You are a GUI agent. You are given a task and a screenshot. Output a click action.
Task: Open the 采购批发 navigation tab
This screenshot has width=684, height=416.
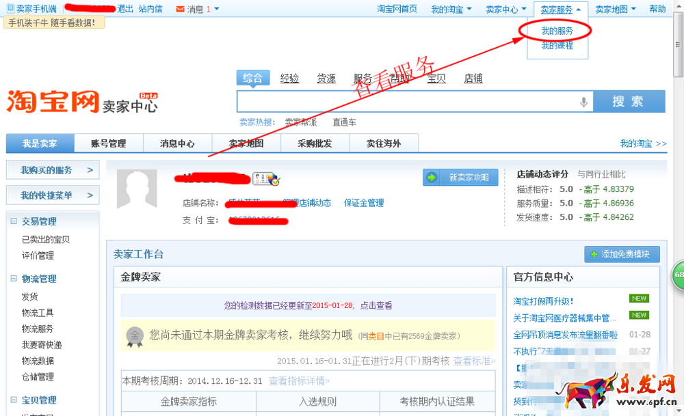(315, 143)
